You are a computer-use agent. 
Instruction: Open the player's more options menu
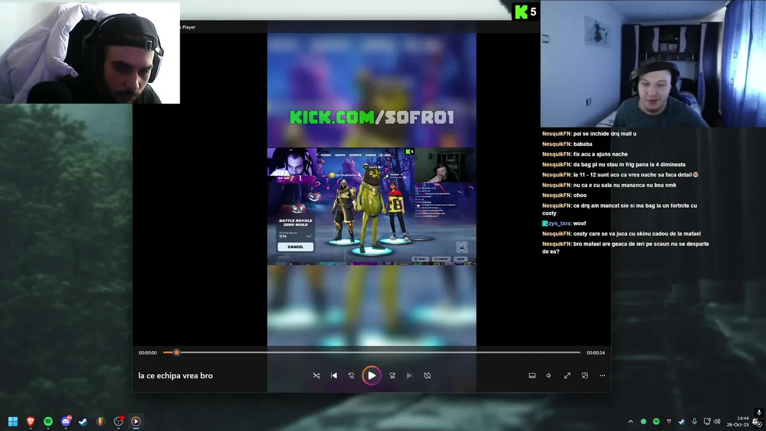[602, 375]
